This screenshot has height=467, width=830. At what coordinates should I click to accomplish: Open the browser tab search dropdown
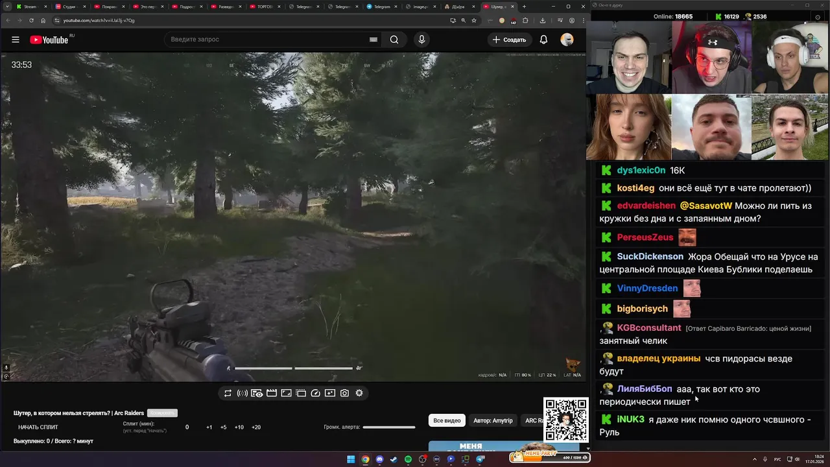(x=7, y=6)
